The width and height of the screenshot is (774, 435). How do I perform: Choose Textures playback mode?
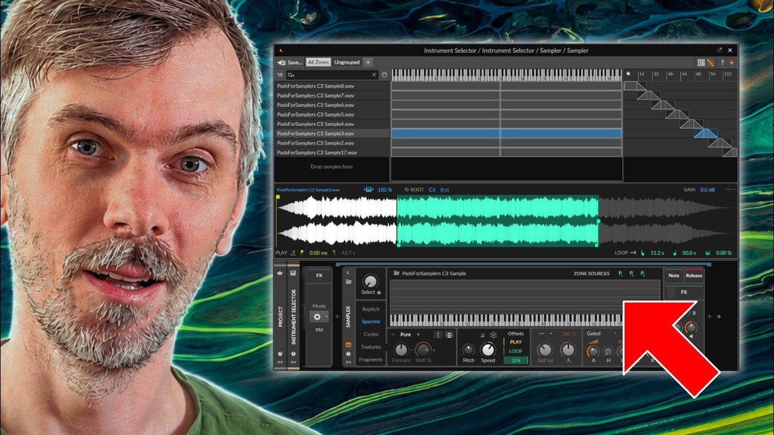coord(371,347)
